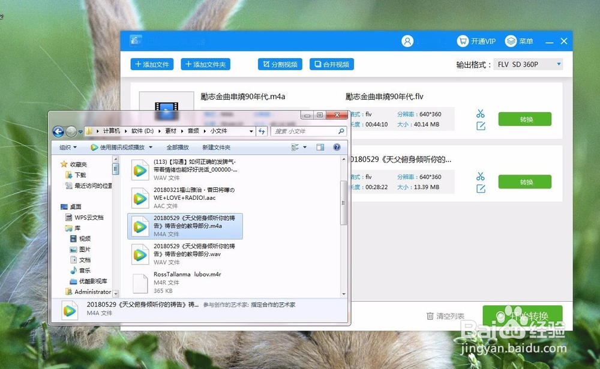
Task: Click the Help question-mark icon in Explorer toolbar
Action: tap(336, 147)
